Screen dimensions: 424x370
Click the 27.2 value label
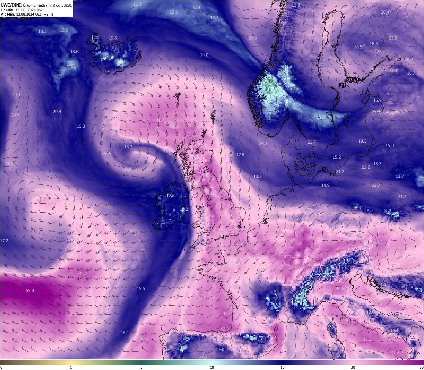point(381,51)
